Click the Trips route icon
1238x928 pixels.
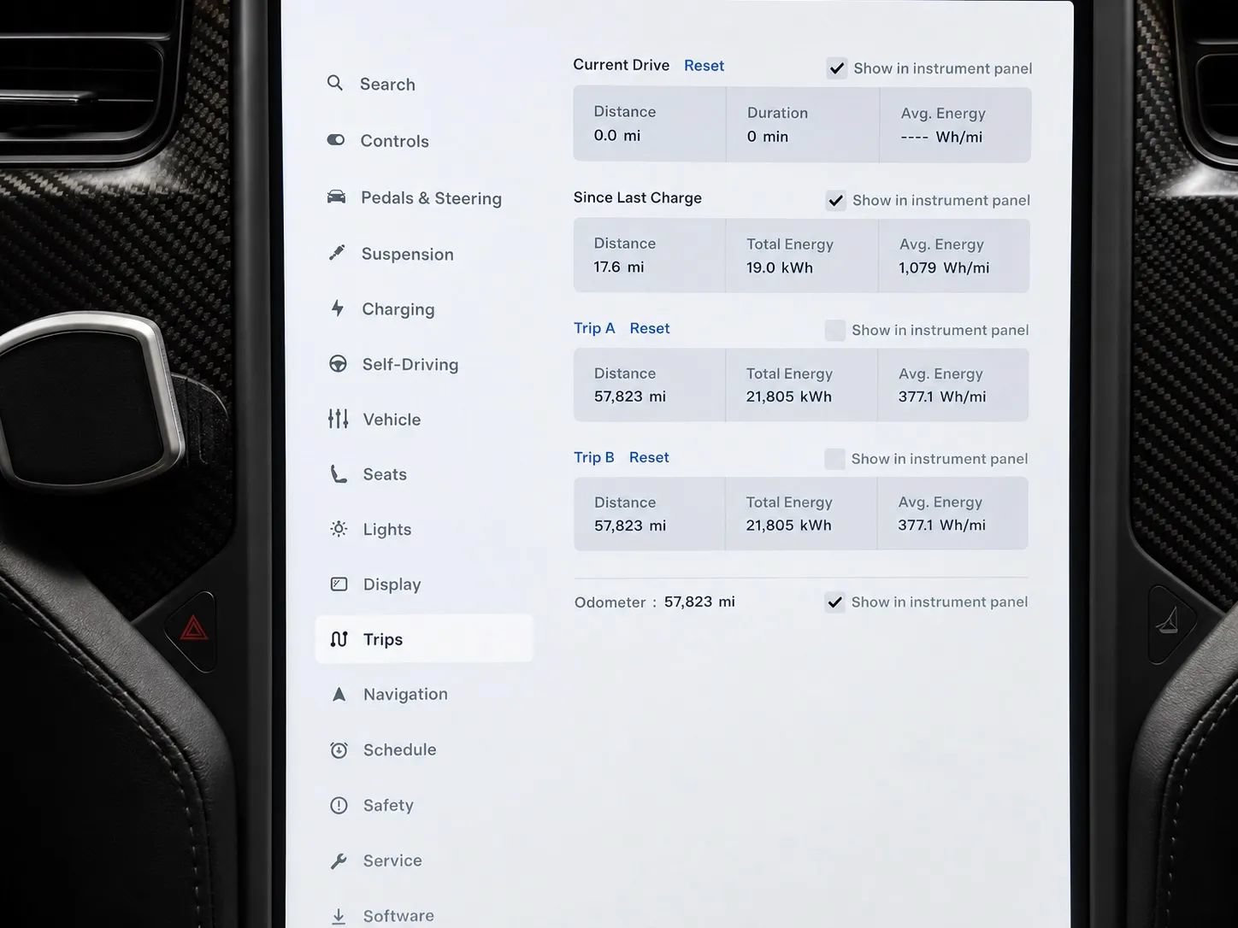coord(339,639)
